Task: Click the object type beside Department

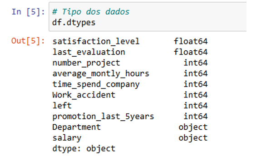Action: point(193,127)
